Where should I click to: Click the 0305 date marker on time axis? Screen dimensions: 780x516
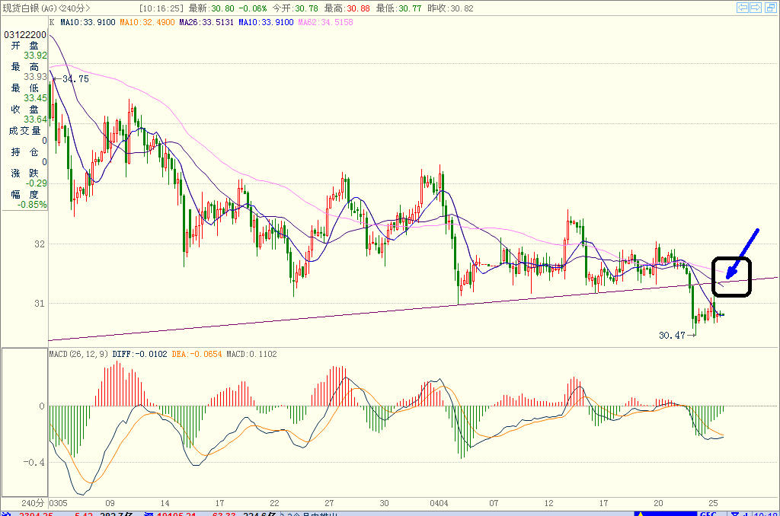[x=58, y=503]
